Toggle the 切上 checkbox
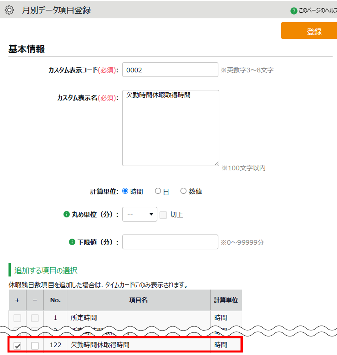 tap(163, 215)
